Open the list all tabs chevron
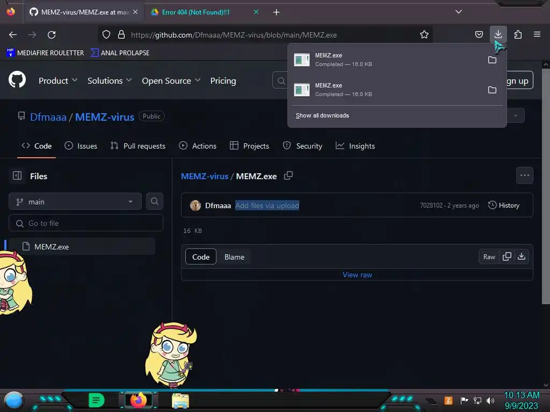 pos(459,12)
